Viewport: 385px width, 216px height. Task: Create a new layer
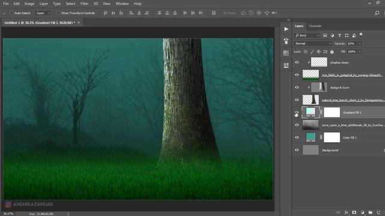(378, 212)
